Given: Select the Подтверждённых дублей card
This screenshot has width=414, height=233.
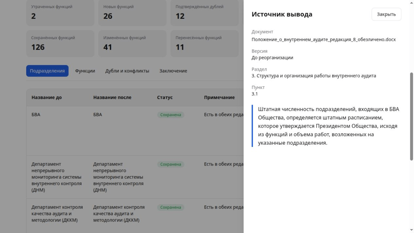Looking at the screenshot, I should click(x=205, y=12).
